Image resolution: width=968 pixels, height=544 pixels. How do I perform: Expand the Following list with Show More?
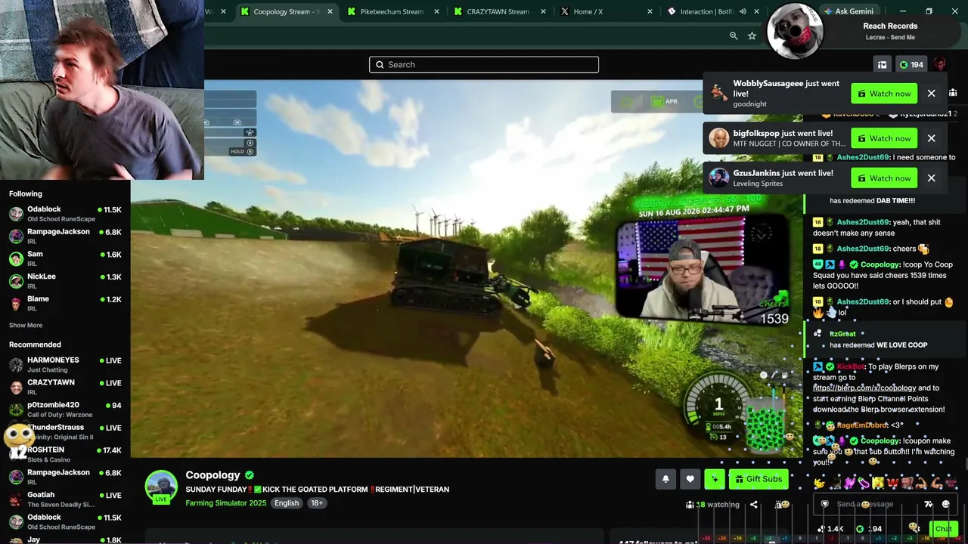(26, 325)
